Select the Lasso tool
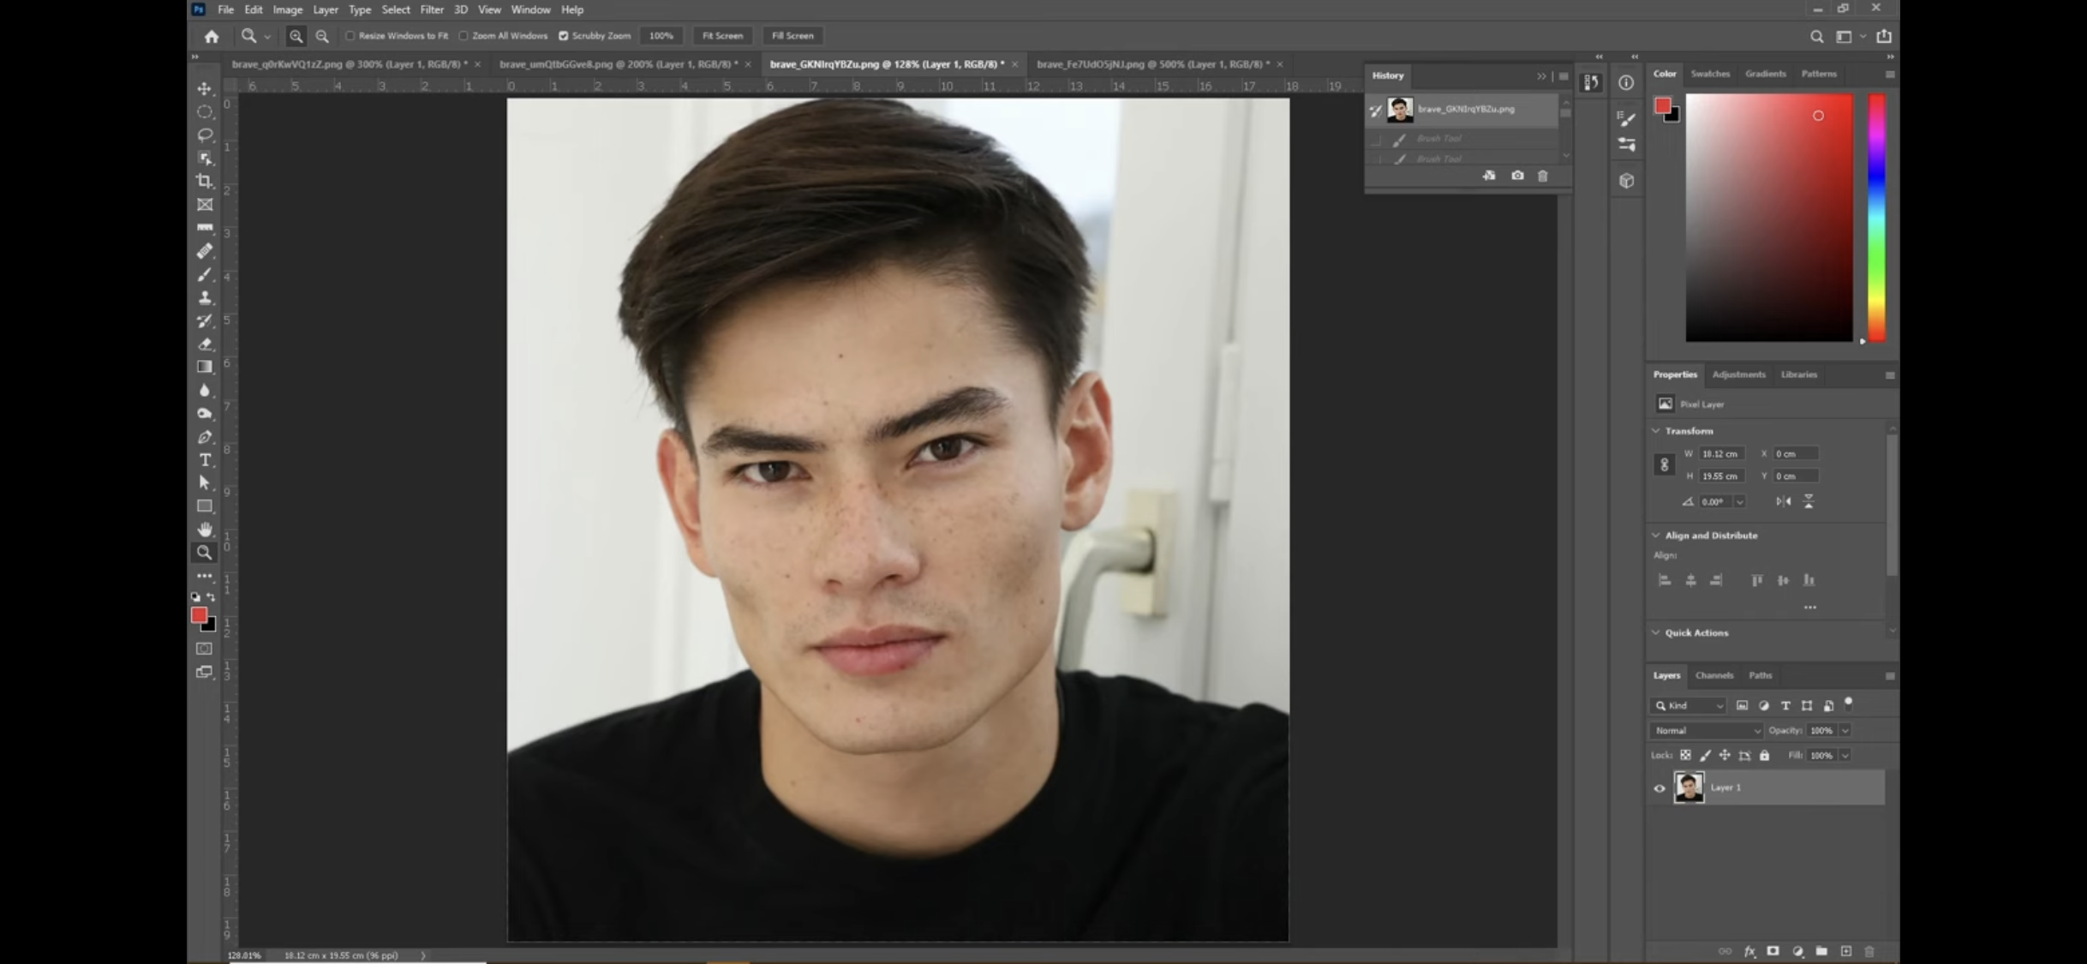Image resolution: width=2087 pixels, height=964 pixels. [x=205, y=135]
